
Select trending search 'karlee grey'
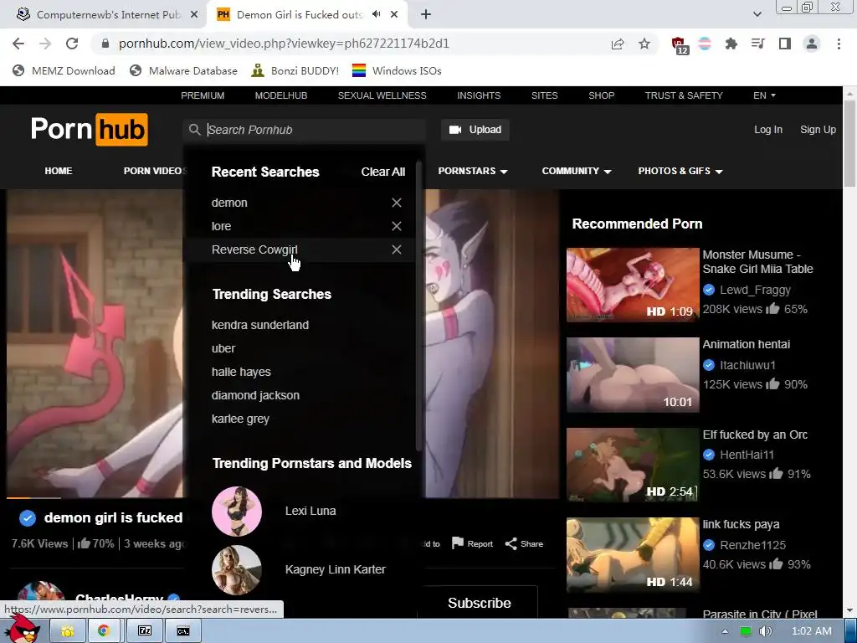click(240, 419)
